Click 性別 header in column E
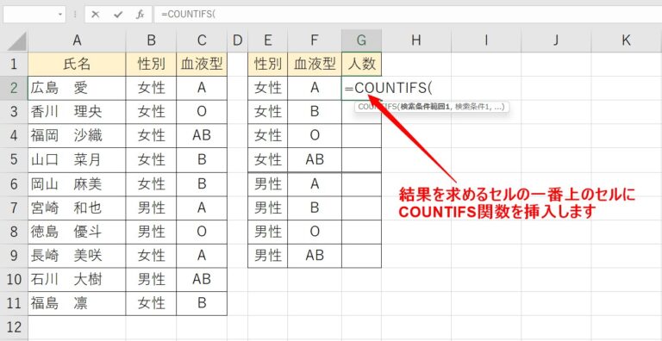The height and width of the screenshot is (341, 662). click(x=268, y=64)
